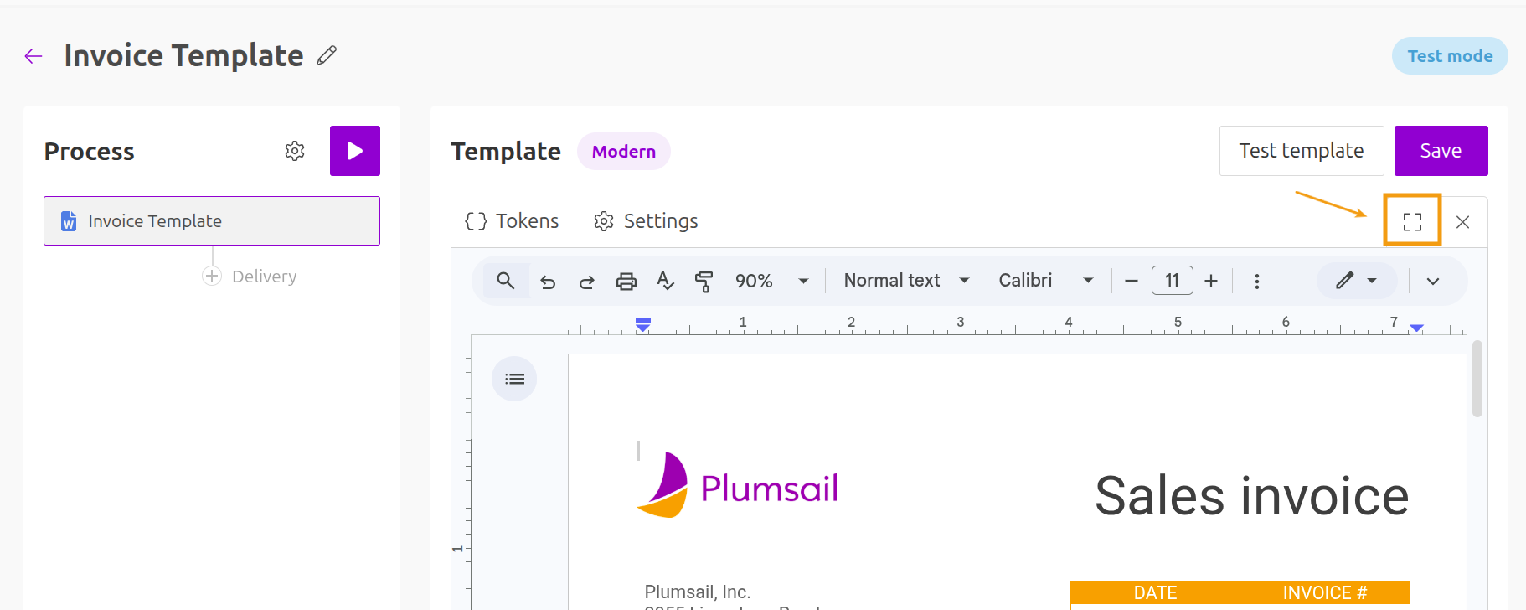Click the search magnifier in editor toolbar
1526x610 pixels.
[505, 281]
